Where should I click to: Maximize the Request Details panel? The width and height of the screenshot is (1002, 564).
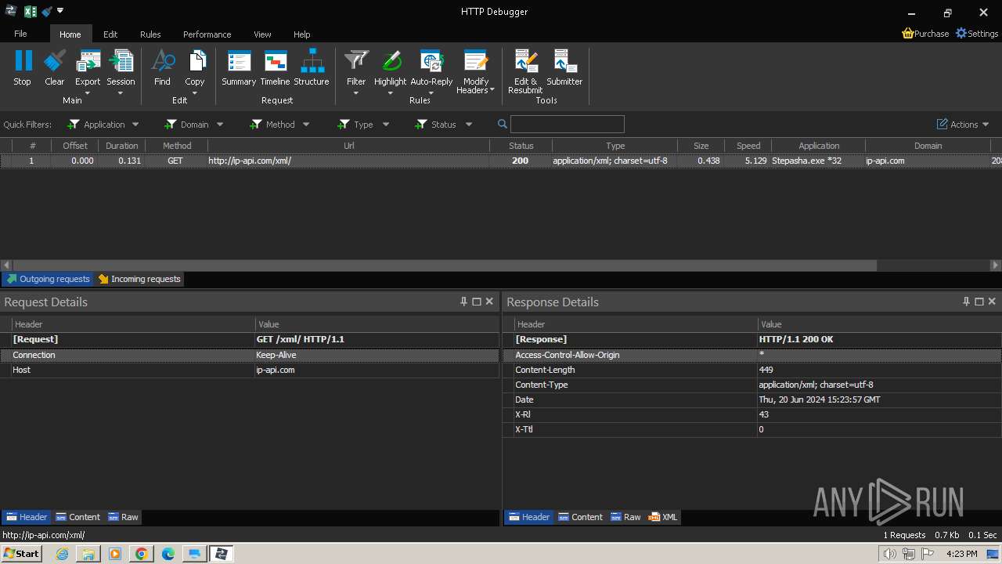point(477,302)
